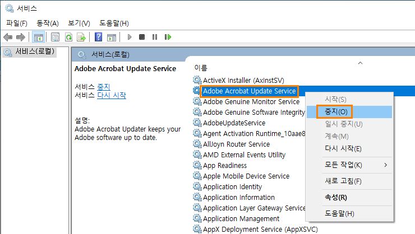
Task: Open the Properties toolbar icon
Action: click(55, 37)
